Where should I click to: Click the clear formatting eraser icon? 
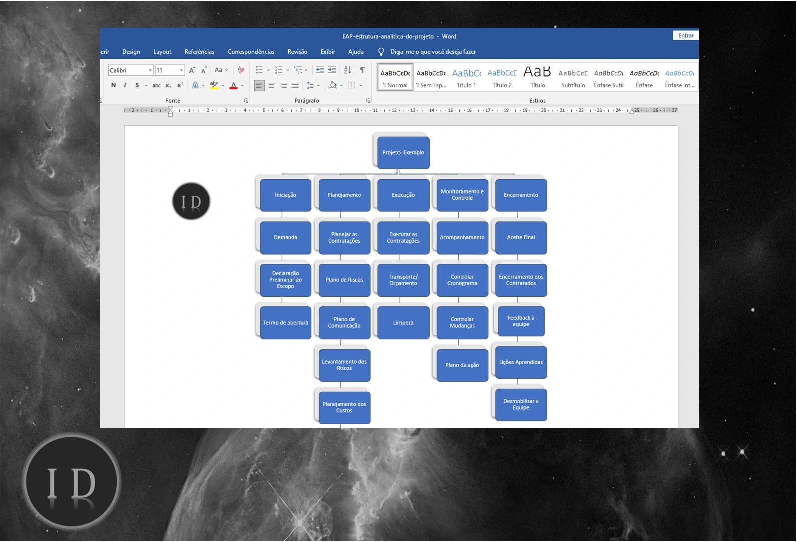241,70
